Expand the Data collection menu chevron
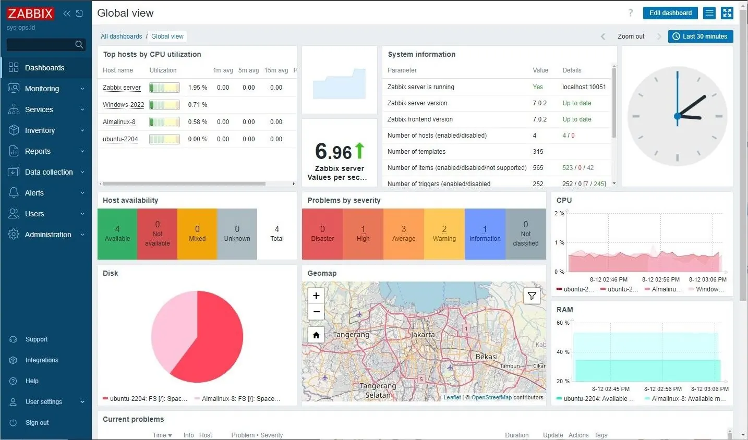The width and height of the screenshot is (748, 440). point(82,172)
